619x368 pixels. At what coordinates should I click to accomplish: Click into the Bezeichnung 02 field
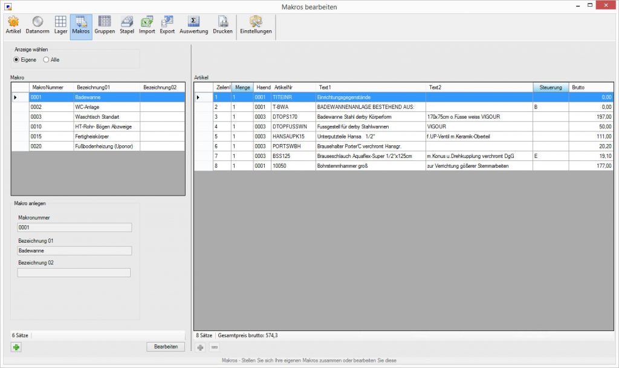click(x=74, y=273)
